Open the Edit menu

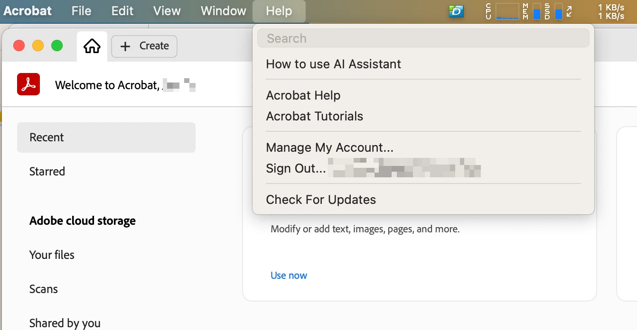pos(122,11)
